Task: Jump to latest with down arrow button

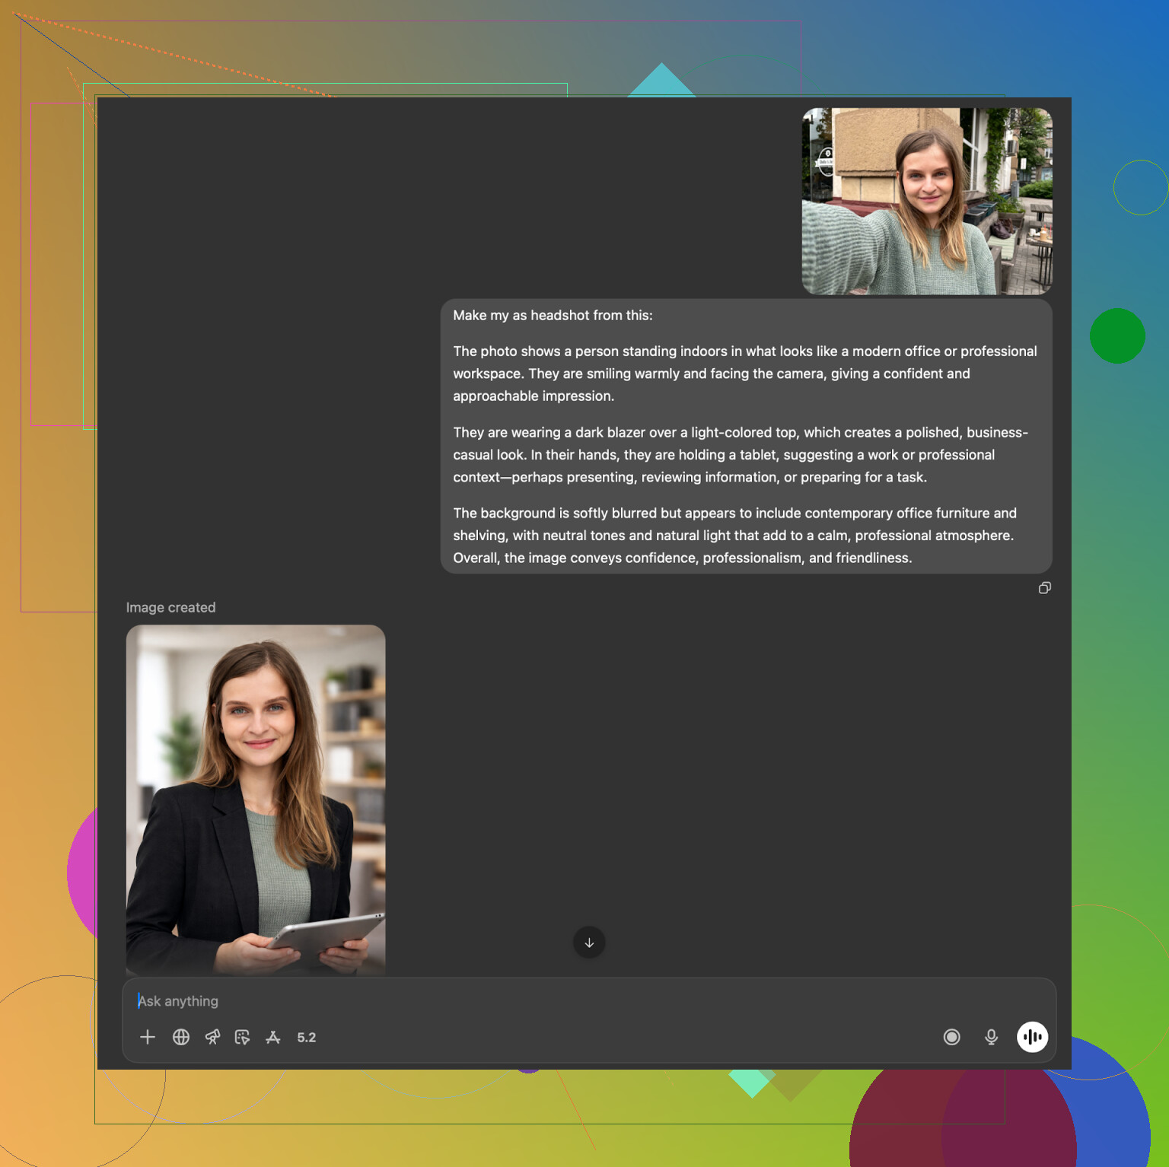Action: (589, 943)
